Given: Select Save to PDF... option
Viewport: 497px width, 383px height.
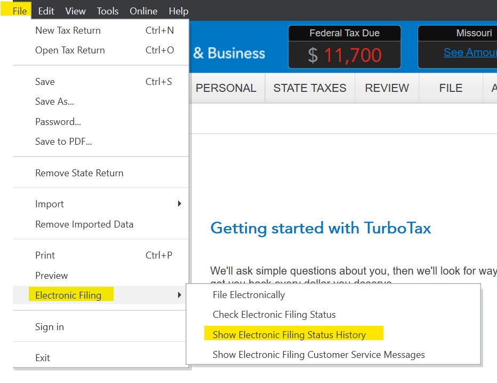Looking at the screenshot, I should pyautogui.click(x=63, y=142).
